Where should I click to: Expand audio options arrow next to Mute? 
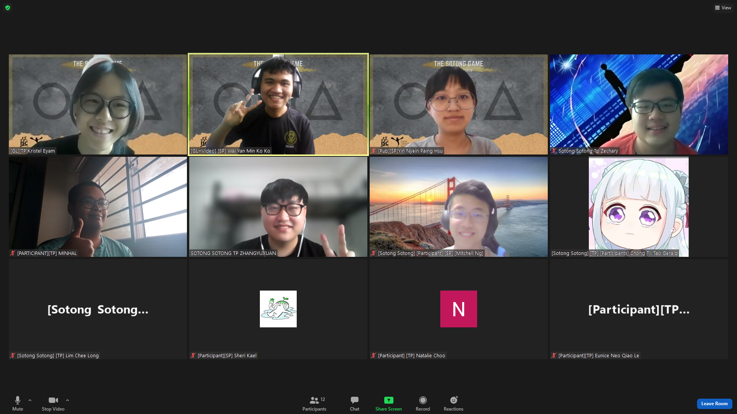[x=30, y=400]
